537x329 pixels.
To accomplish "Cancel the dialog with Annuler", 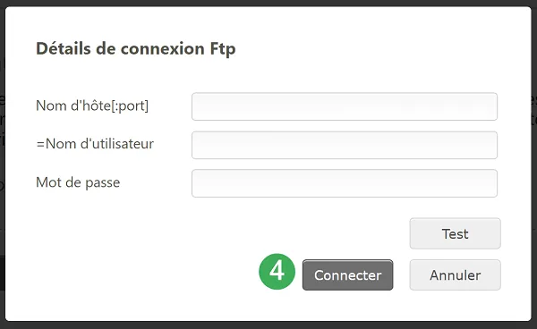I will (456, 275).
